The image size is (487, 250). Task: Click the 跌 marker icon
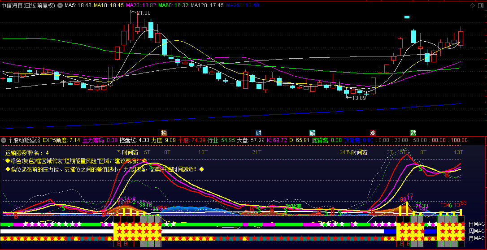coord(413,133)
